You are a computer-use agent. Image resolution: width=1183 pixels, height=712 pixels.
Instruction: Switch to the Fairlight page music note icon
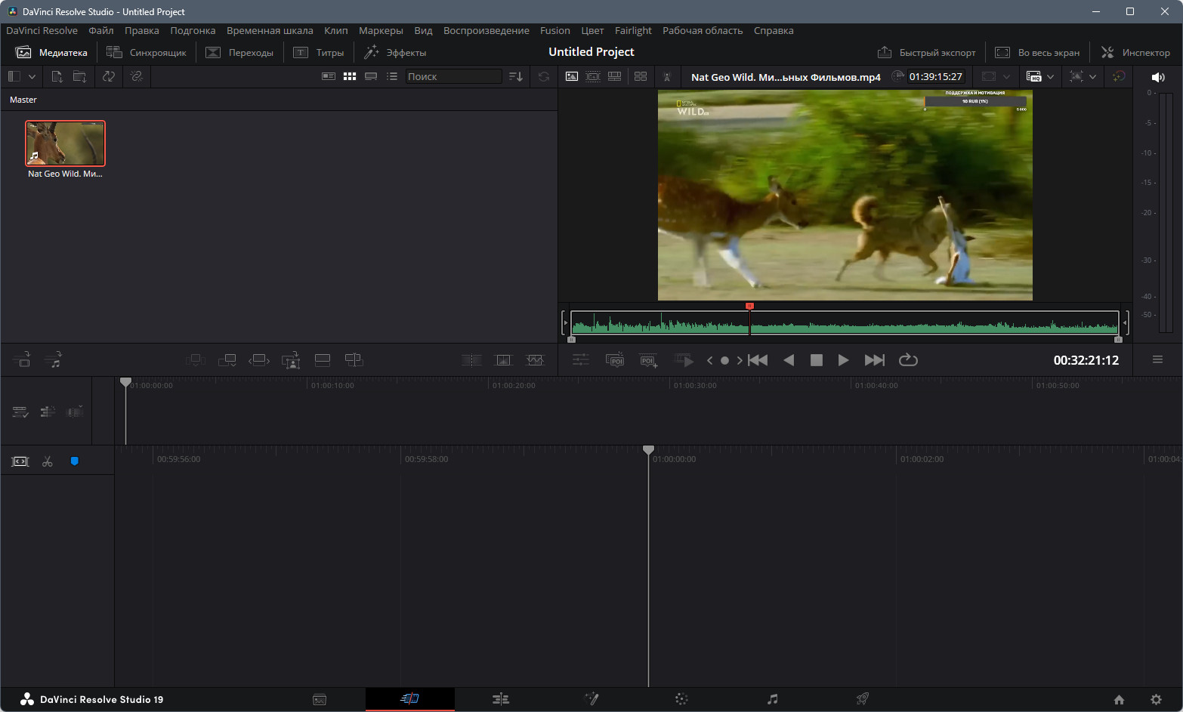click(772, 699)
